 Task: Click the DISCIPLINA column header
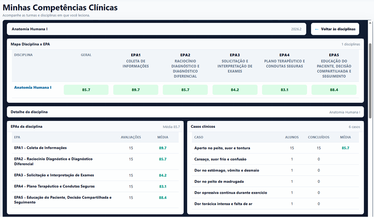click(x=24, y=55)
